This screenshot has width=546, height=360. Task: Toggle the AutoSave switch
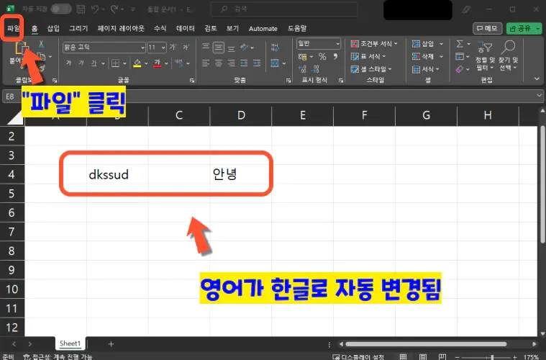click(x=61, y=9)
